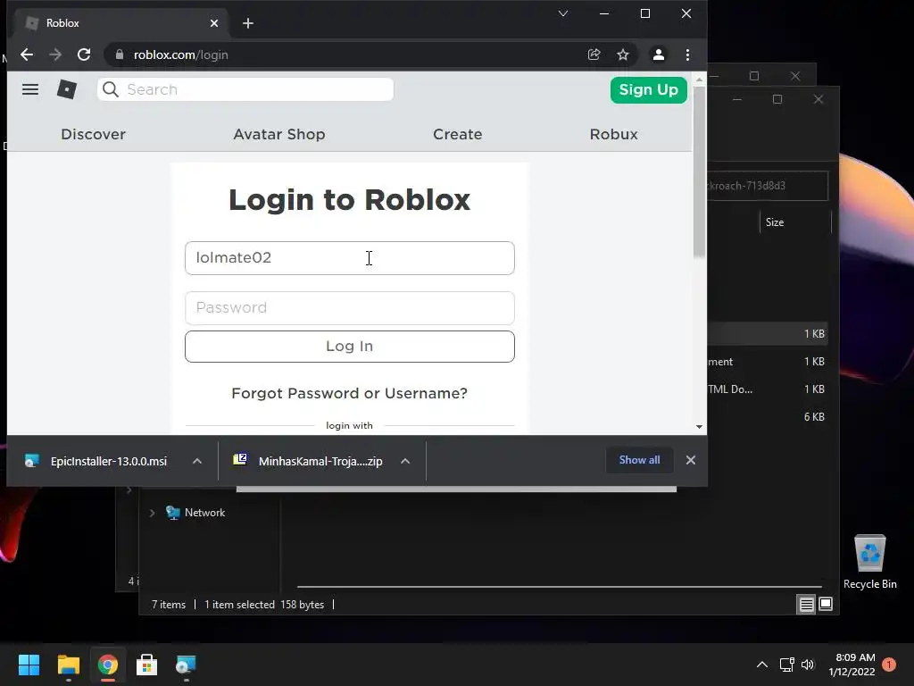The width and height of the screenshot is (914, 686).
Task: Click scroll down arrow on page
Action: [x=699, y=427]
